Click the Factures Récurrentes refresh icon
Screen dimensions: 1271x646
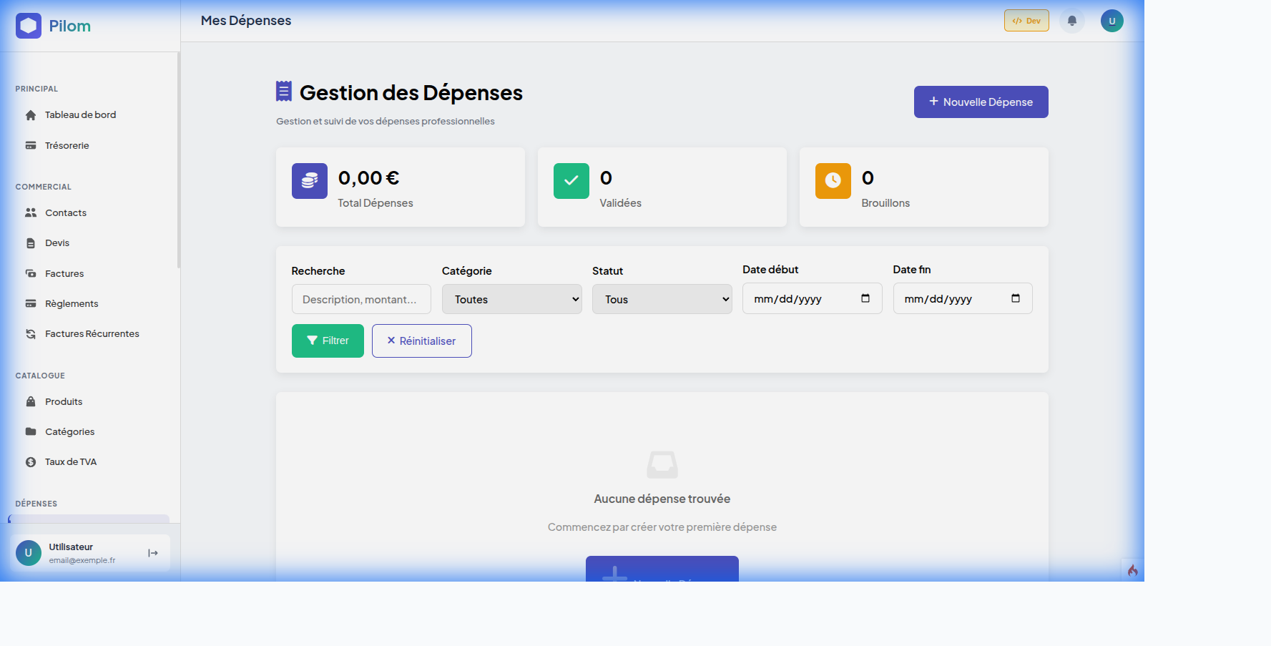click(30, 333)
